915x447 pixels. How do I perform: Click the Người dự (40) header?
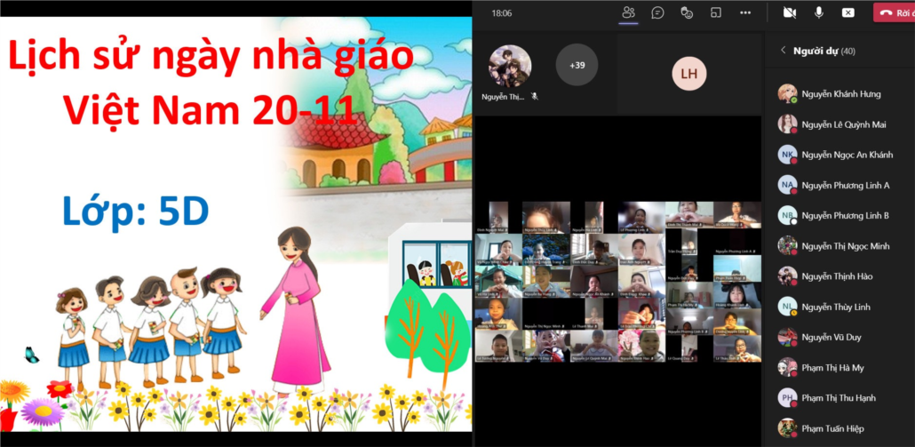(x=823, y=51)
